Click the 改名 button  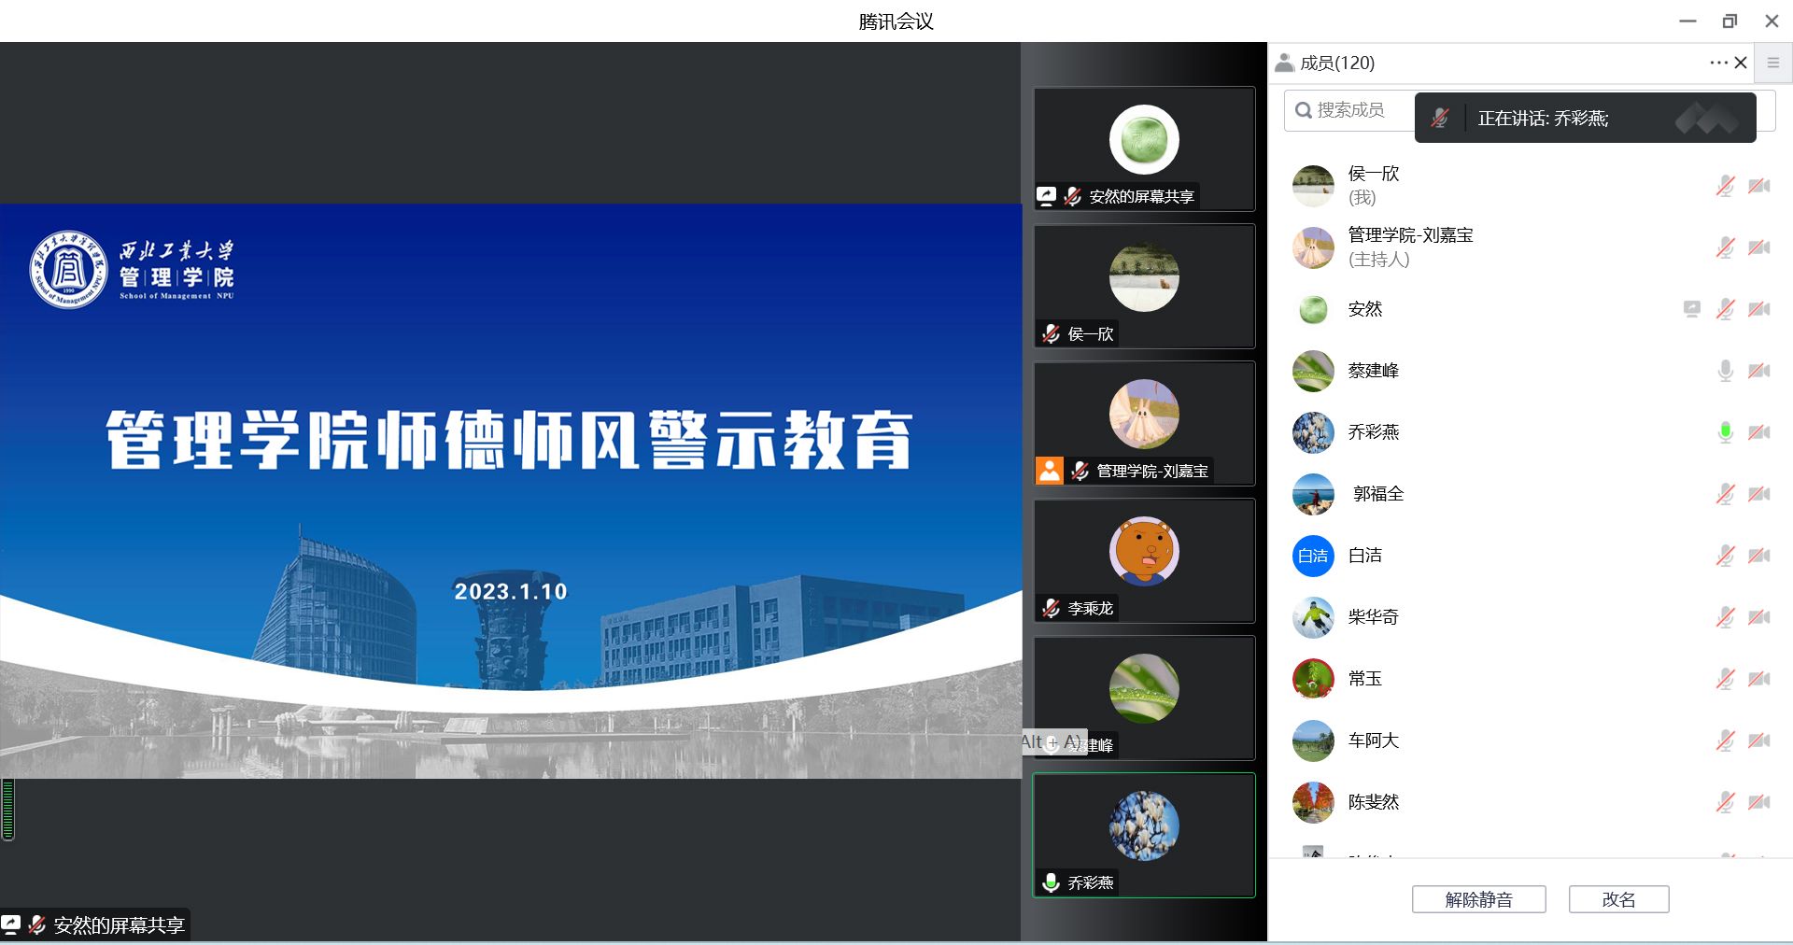point(1618,899)
